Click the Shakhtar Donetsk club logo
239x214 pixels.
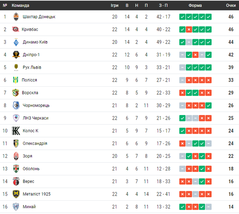click(x=15, y=17)
